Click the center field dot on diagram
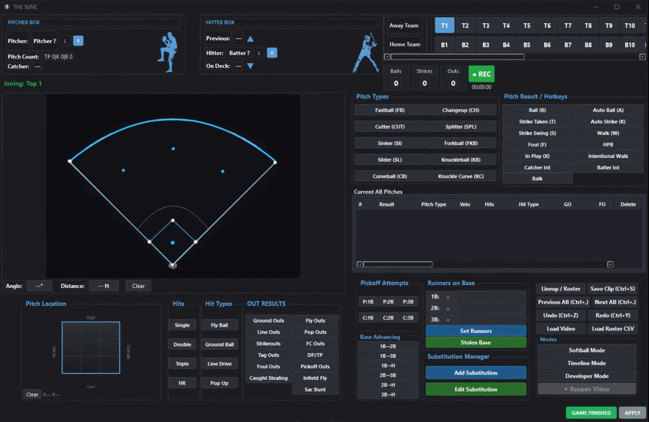 click(x=173, y=149)
